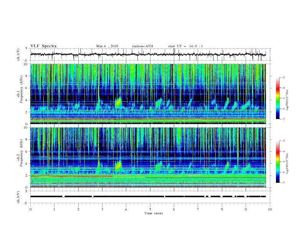Click the "ch.1(V)" axis label
This screenshot has width=304, height=235.
pyautogui.click(x=18, y=55)
